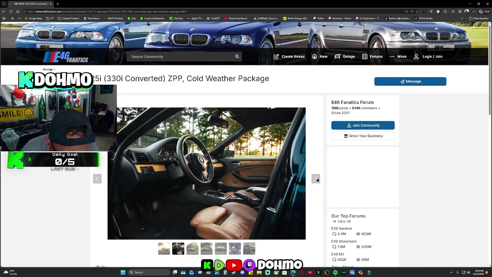The height and width of the screenshot is (277, 492).
Task: Open Windows Start menu
Action: 123,272
